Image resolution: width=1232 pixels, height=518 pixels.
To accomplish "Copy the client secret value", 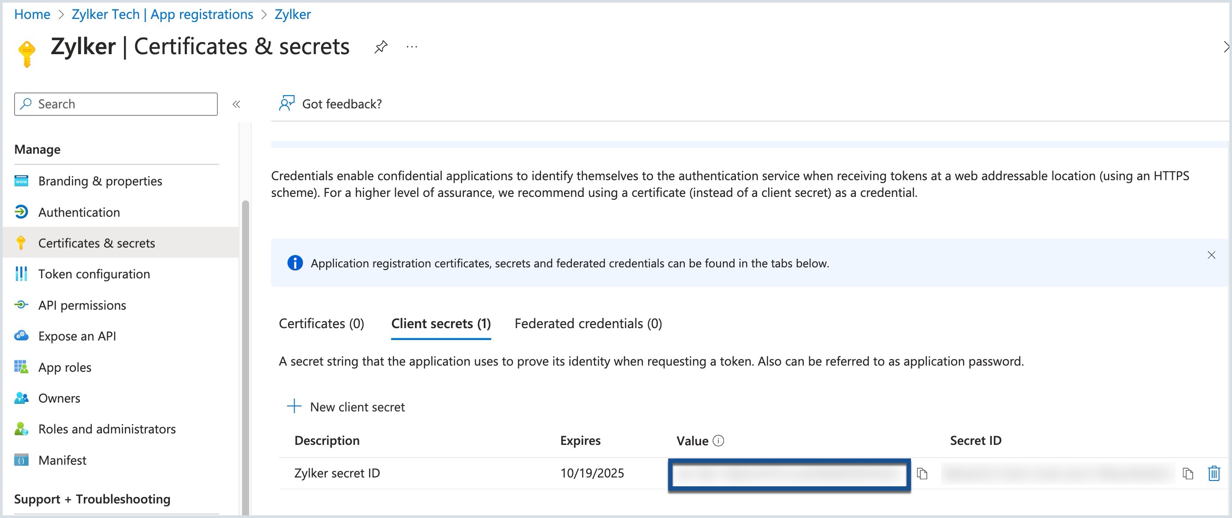I will 922,473.
